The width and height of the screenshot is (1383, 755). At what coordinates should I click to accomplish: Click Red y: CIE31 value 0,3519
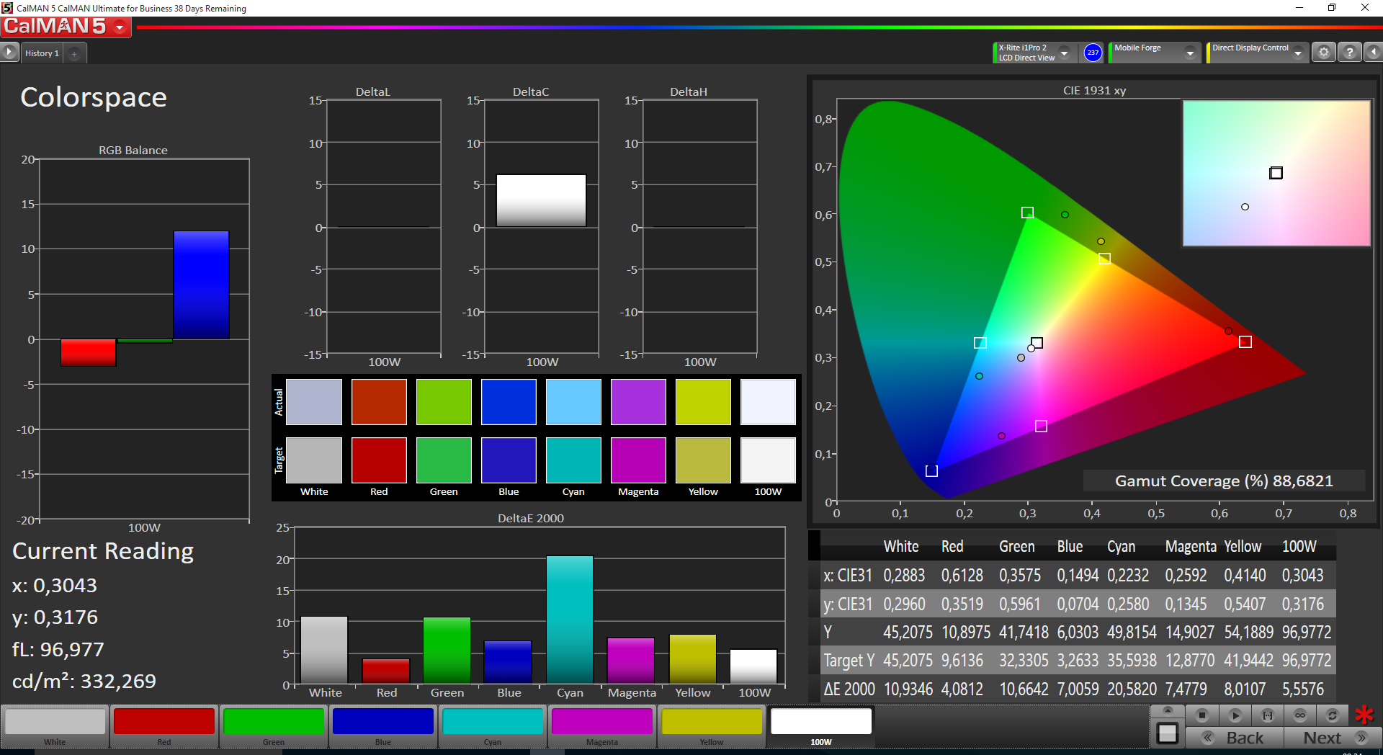point(962,604)
